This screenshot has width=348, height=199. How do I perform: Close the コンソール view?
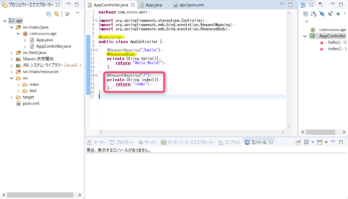tap(271, 143)
